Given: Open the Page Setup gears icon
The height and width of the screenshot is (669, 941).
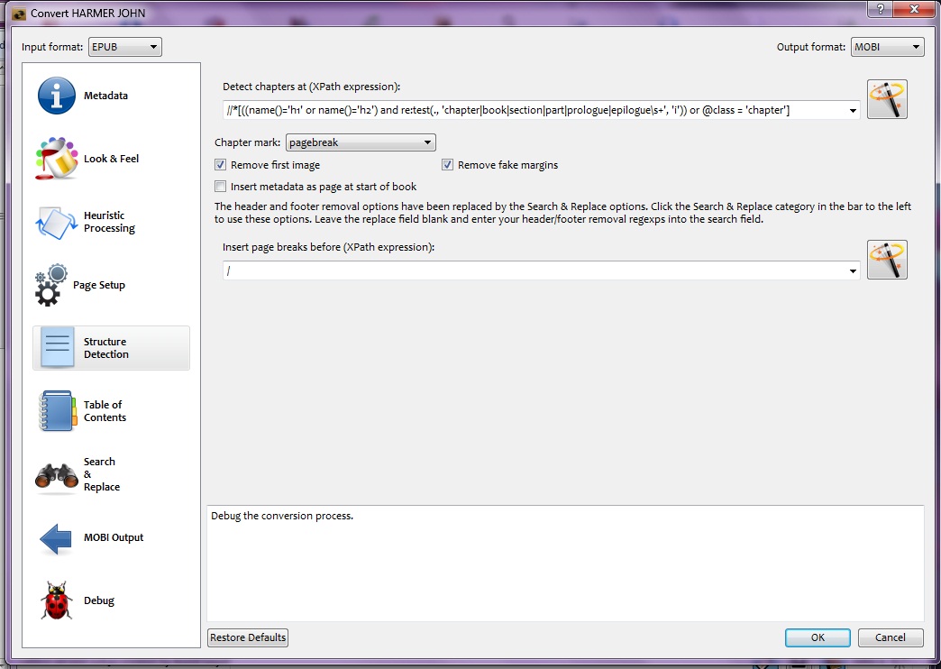Looking at the screenshot, I should pos(51,285).
